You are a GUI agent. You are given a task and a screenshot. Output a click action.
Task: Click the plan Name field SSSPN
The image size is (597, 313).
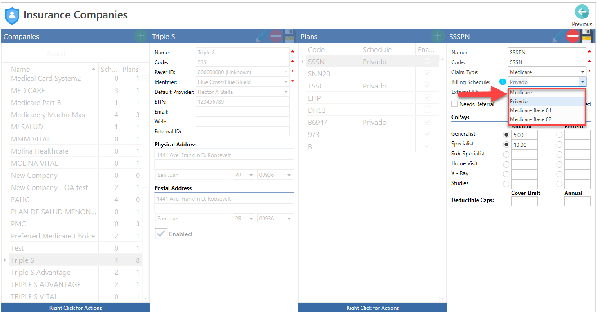[x=547, y=53]
